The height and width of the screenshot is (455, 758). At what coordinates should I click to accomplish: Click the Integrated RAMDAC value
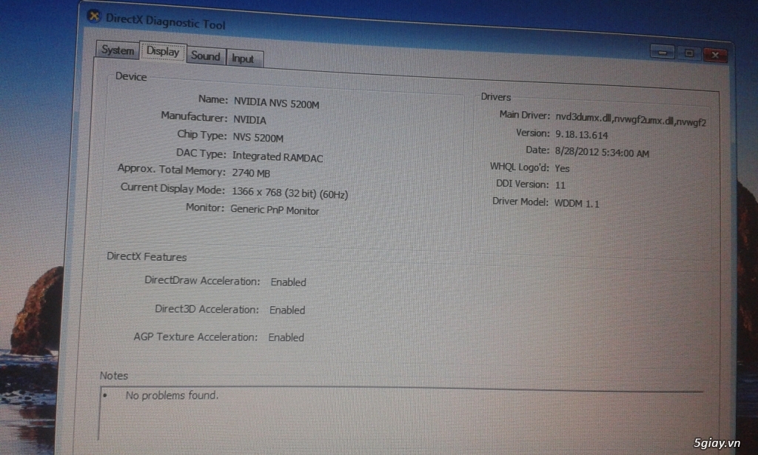[x=278, y=156]
